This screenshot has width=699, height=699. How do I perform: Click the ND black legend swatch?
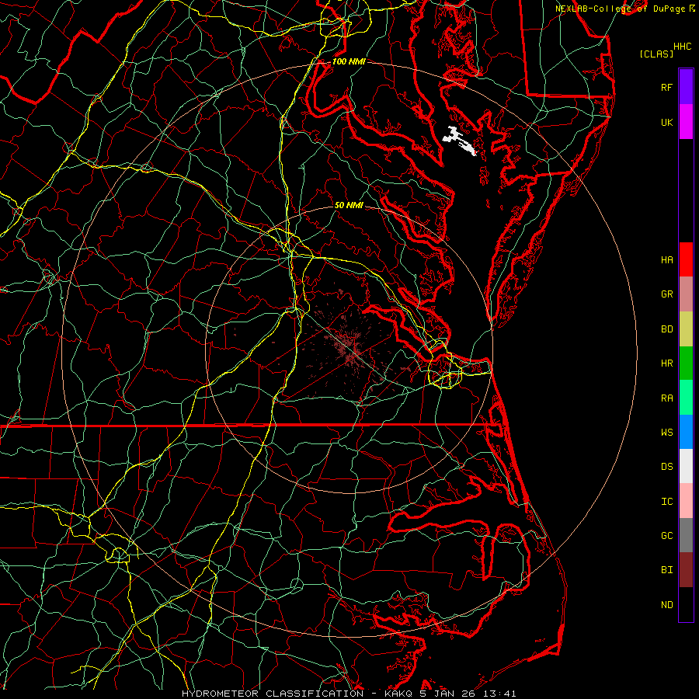686,604
